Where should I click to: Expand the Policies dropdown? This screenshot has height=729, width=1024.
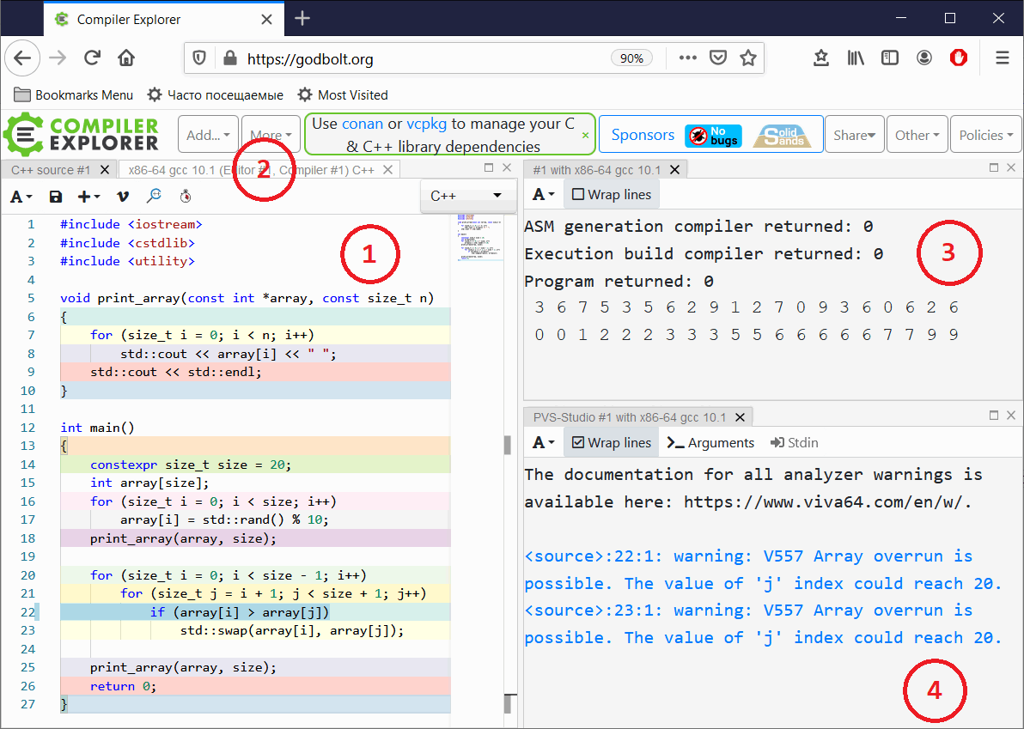(985, 135)
